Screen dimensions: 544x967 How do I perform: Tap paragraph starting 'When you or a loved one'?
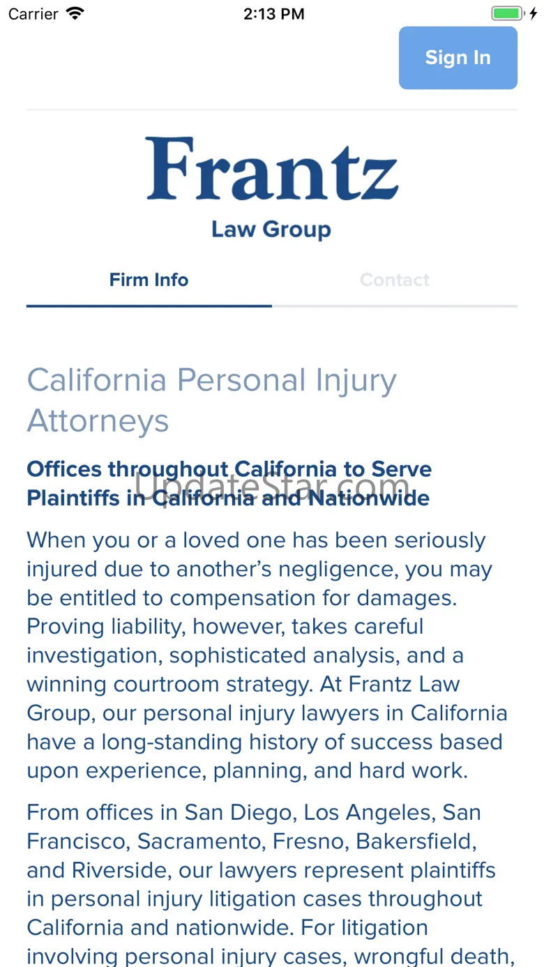coord(267,655)
